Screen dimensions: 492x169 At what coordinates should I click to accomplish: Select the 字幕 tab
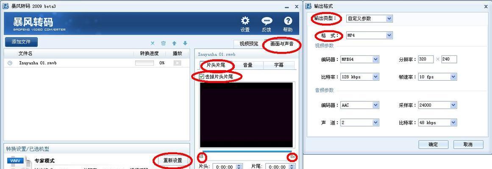tap(279, 65)
